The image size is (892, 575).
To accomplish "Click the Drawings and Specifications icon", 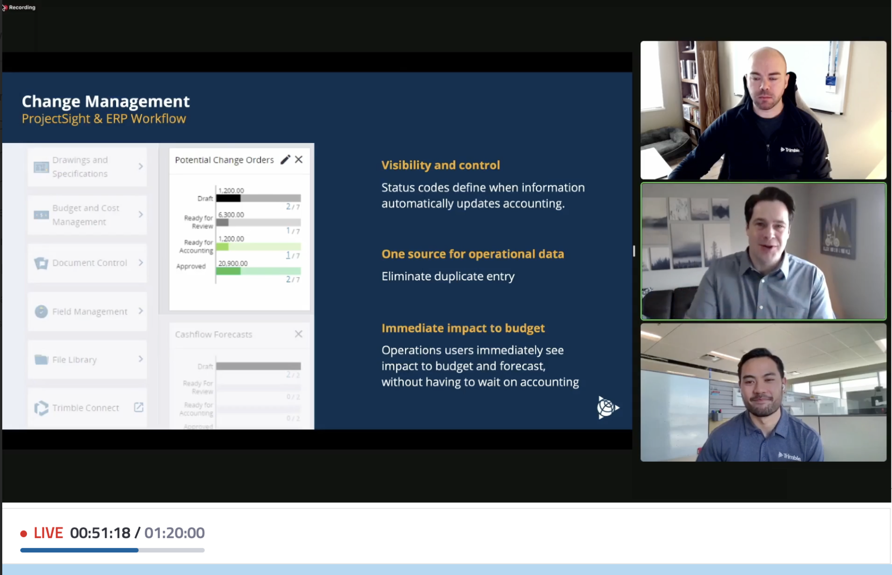I will (x=41, y=167).
